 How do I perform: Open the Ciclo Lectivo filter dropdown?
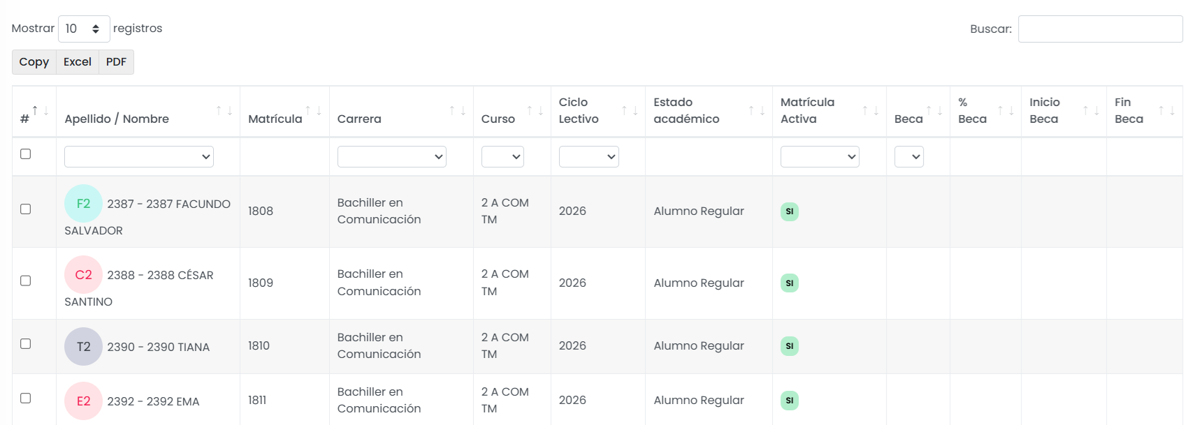click(x=589, y=156)
